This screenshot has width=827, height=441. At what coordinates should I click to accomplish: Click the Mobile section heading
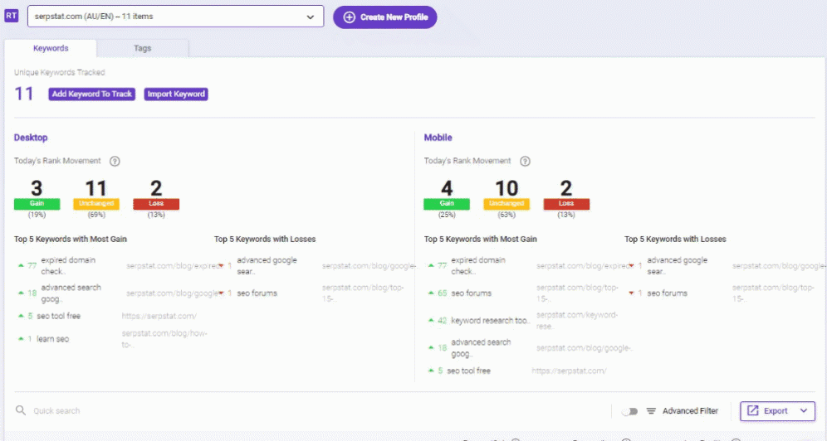click(x=438, y=138)
